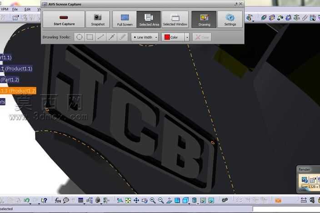The image size is (320, 213).
Task: Click the Fit All In icon
Action: tap(128, 201)
